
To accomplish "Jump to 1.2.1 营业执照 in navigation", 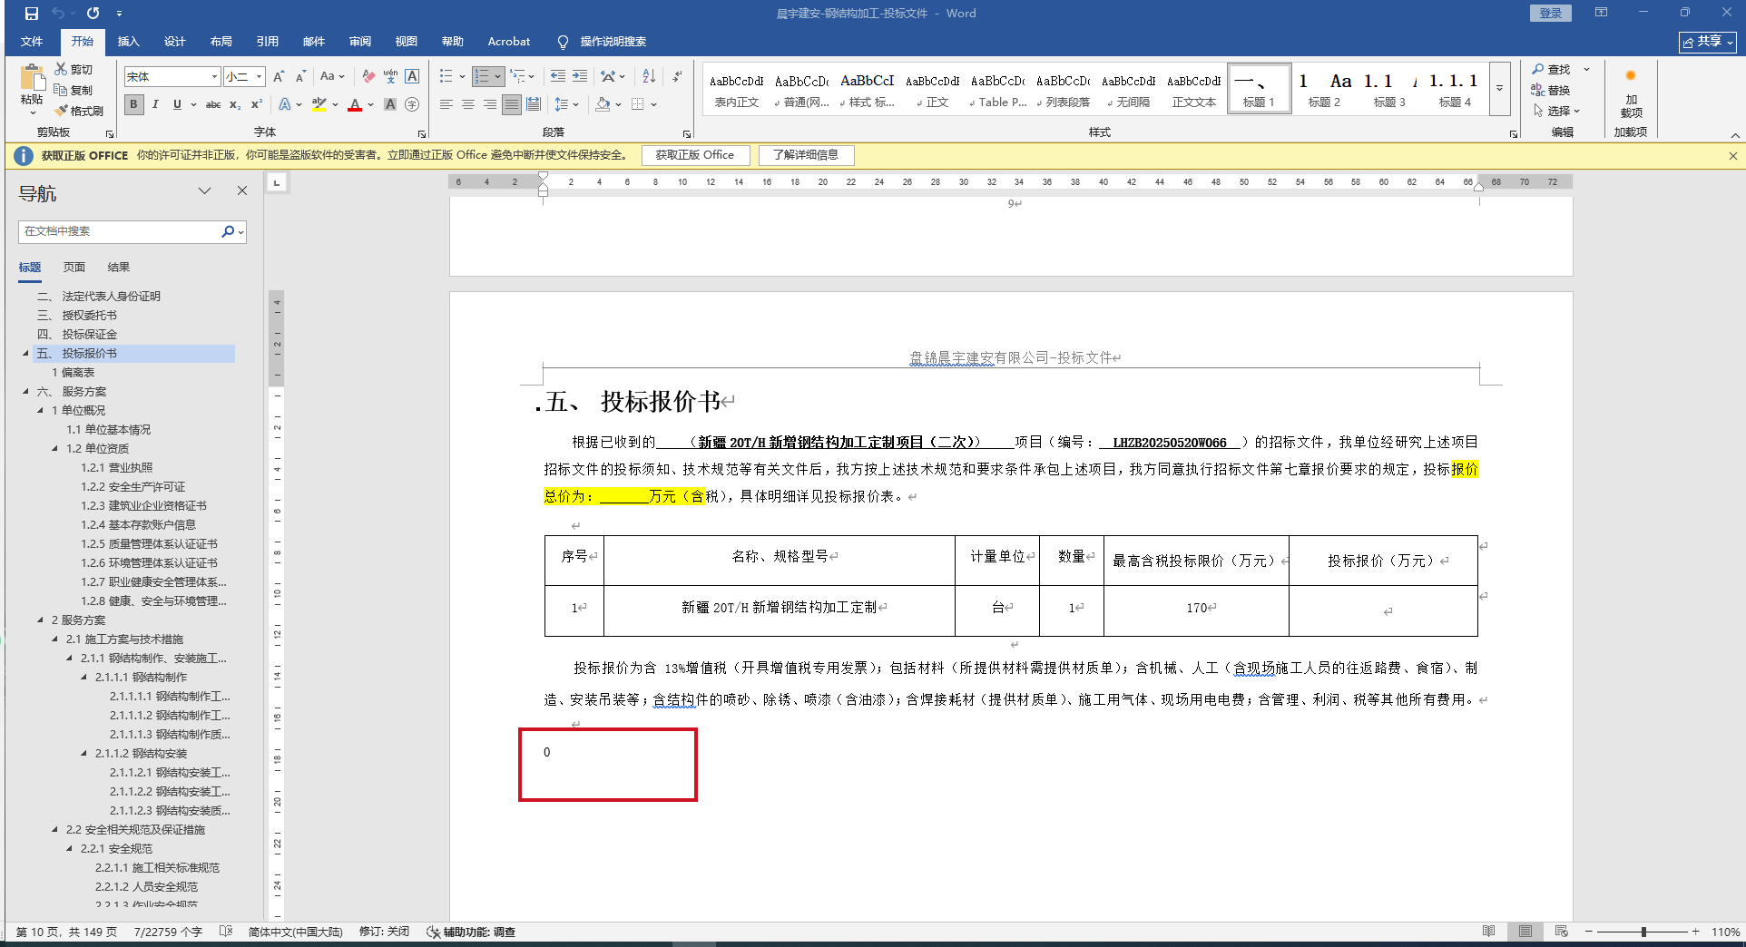I will (x=117, y=468).
